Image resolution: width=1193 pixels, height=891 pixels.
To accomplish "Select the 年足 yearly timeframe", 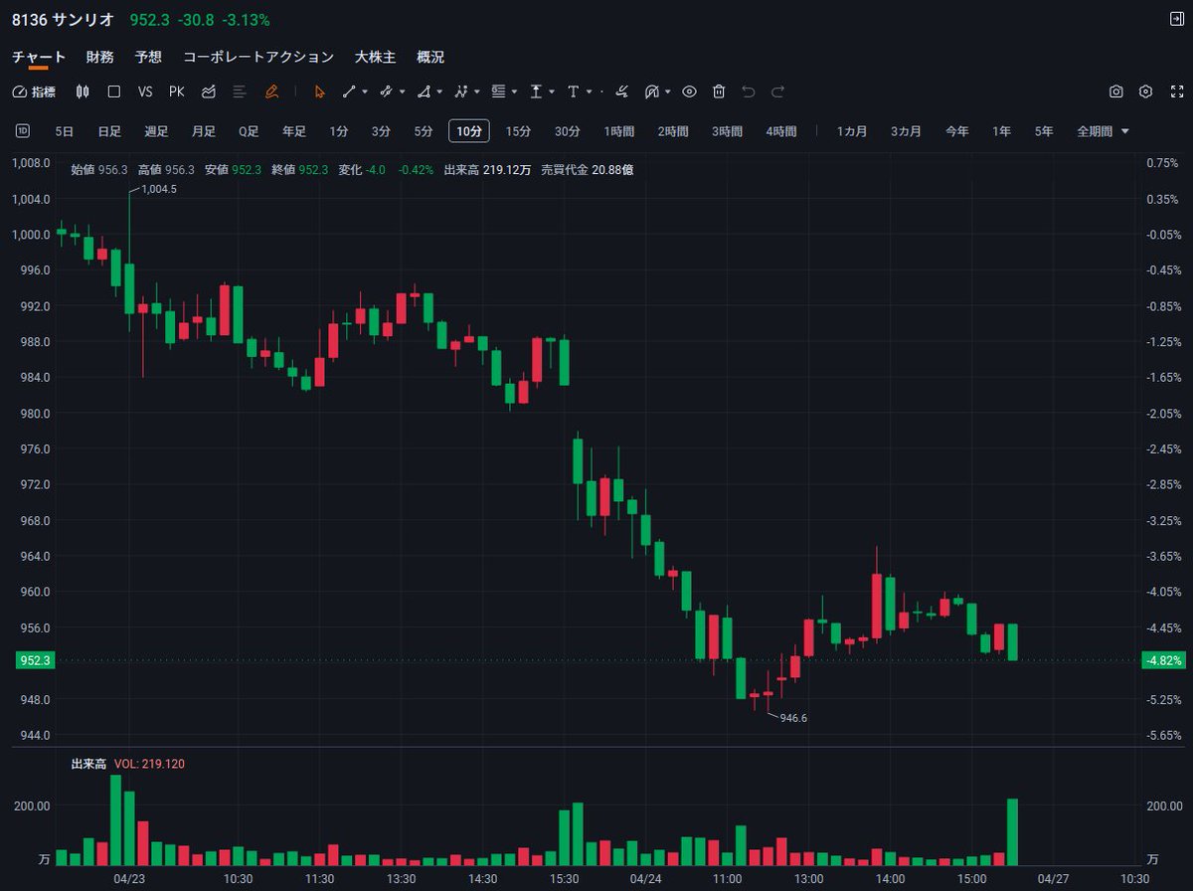I will pyautogui.click(x=294, y=131).
